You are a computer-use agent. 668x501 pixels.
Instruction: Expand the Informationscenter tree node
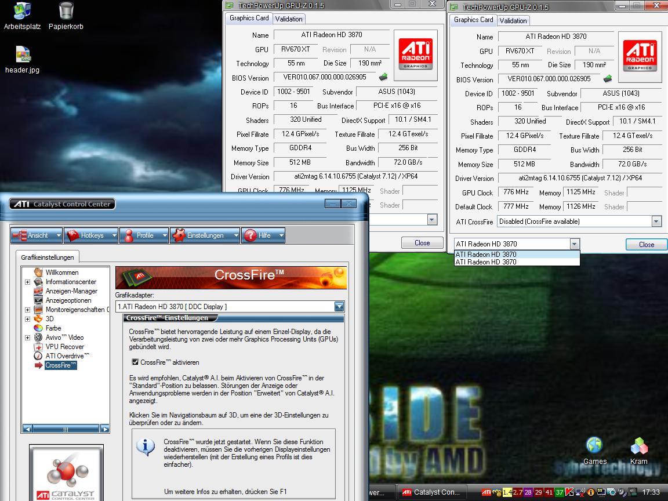point(27,282)
